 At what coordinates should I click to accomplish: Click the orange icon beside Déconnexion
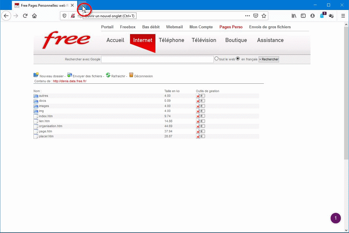[x=131, y=75]
